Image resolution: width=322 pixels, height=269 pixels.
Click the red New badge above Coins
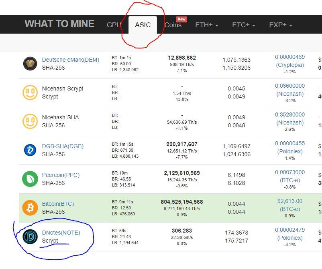(181, 19)
